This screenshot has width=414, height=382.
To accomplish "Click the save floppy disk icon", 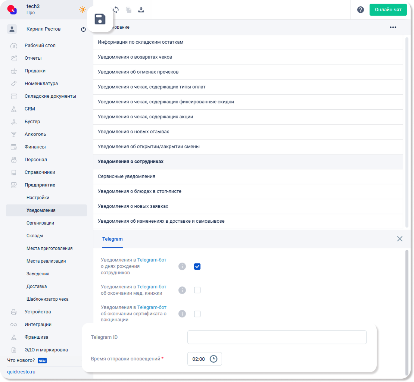I will 100,19.
